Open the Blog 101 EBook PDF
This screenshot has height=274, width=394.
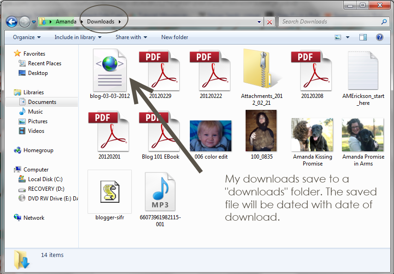tap(160, 131)
